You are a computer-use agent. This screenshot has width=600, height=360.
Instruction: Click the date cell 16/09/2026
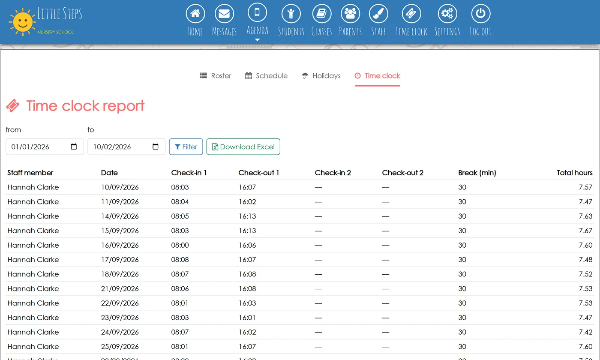(120, 245)
